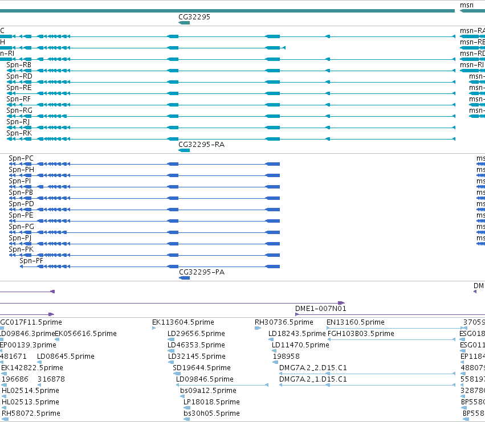
Task: Select transcript Spn-RB label
Action: point(19,65)
